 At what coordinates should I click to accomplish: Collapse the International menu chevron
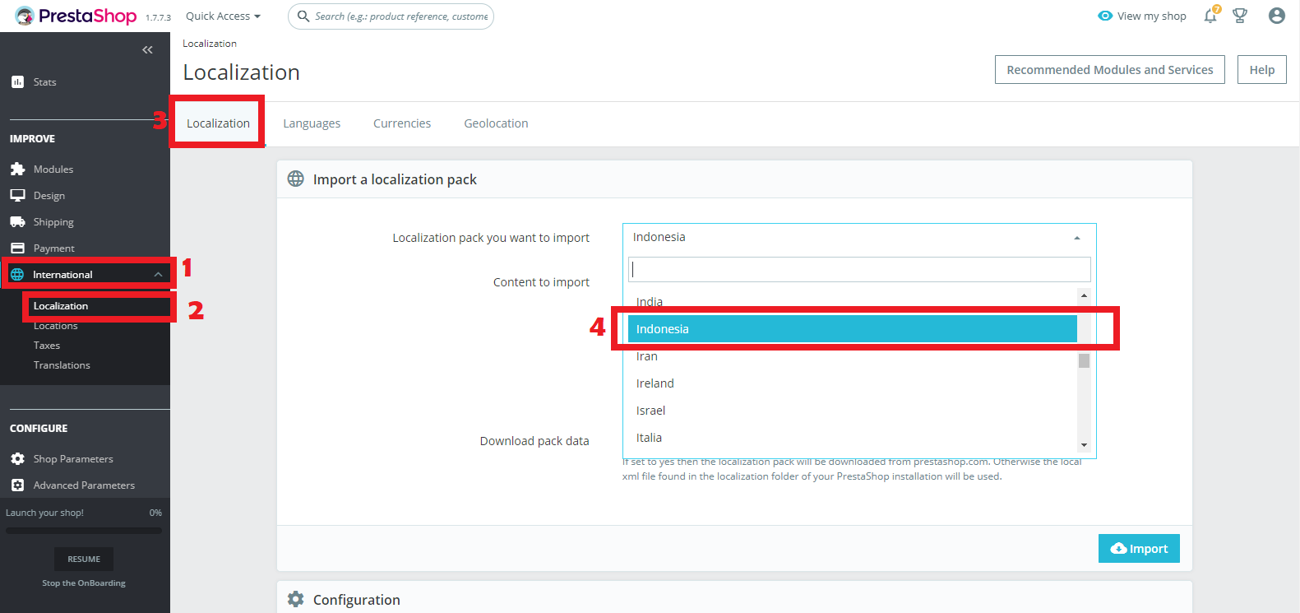click(x=158, y=274)
